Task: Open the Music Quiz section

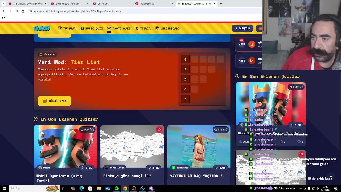Action: click(x=91, y=29)
